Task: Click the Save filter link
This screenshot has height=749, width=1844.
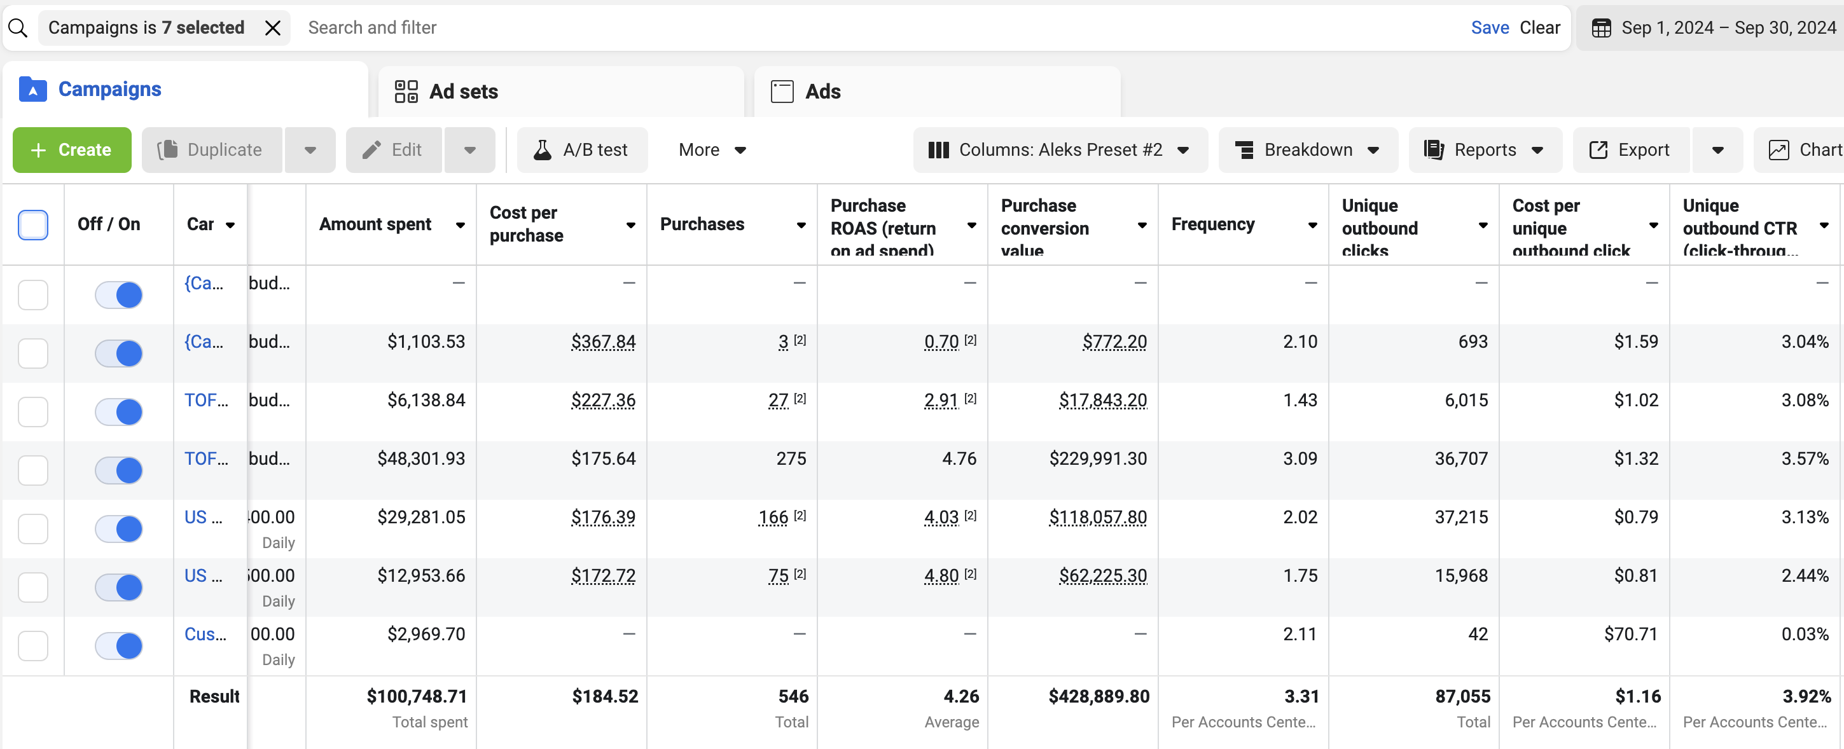Action: coord(1489,28)
